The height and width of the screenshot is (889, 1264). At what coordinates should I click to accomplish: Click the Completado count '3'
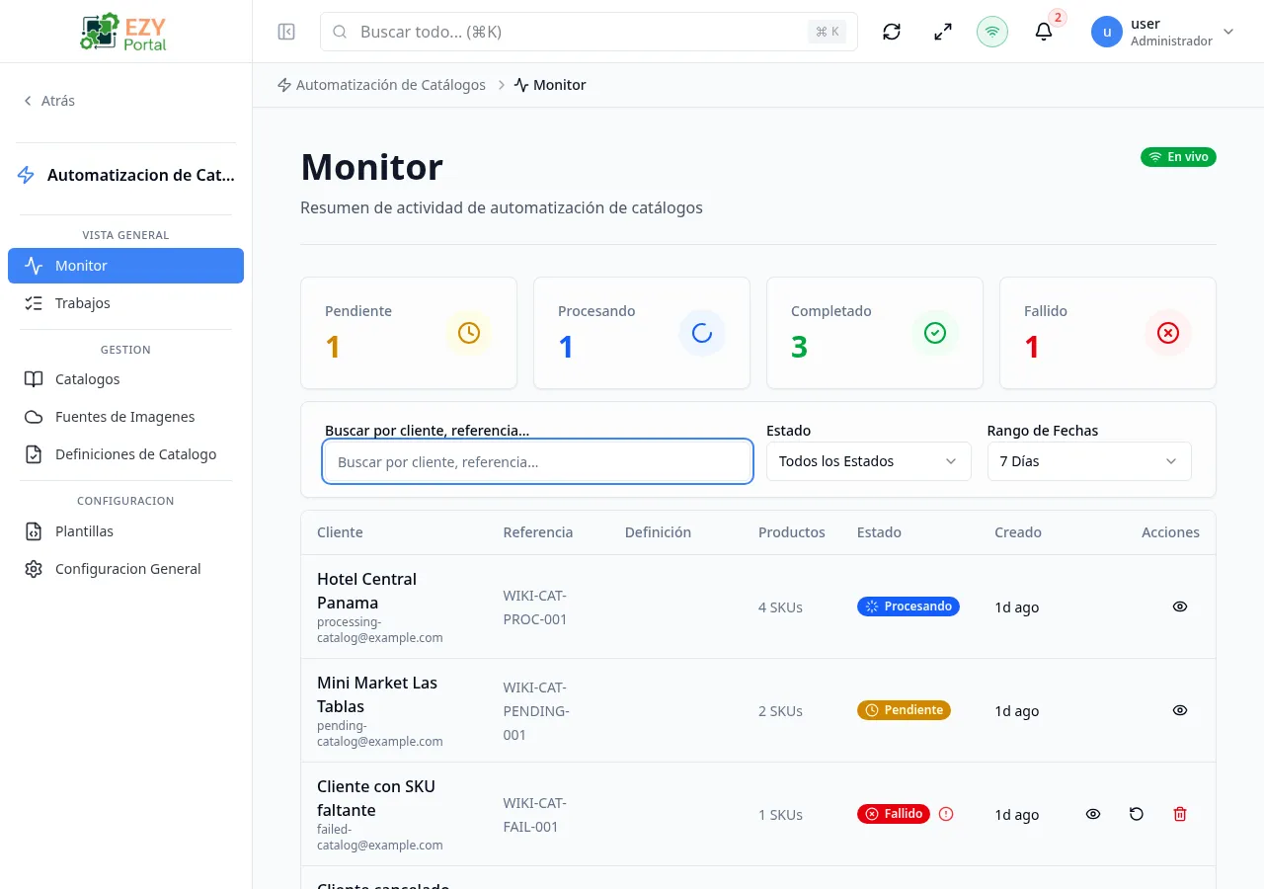(x=800, y=347)
